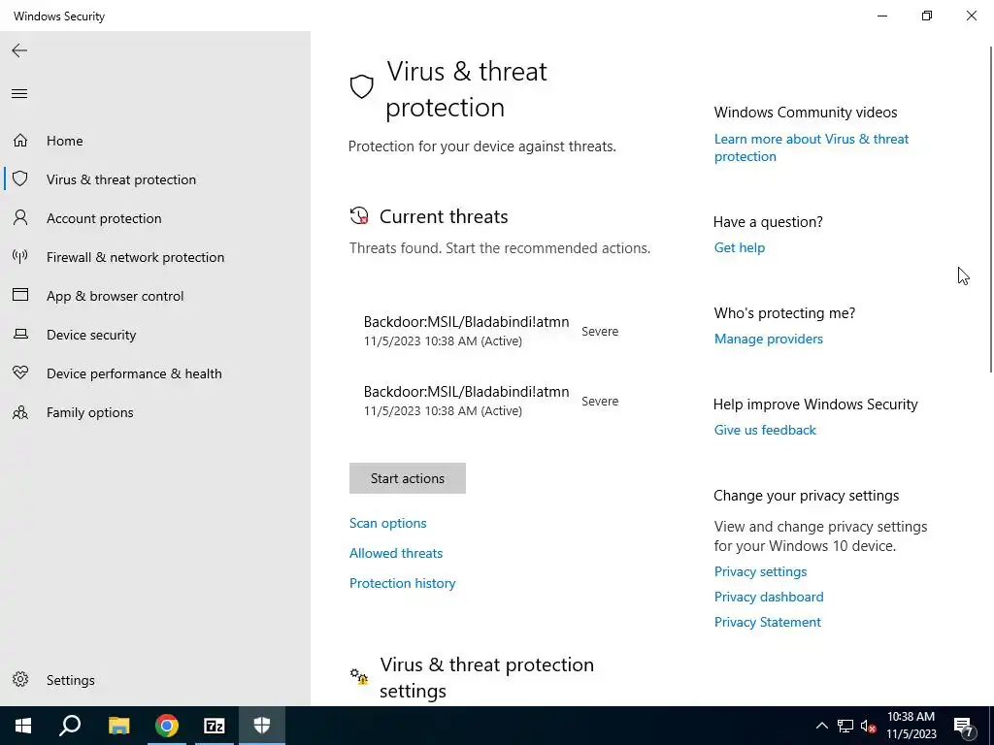
Task: Open Allowed threats link
Action: [x=396, y=553]
